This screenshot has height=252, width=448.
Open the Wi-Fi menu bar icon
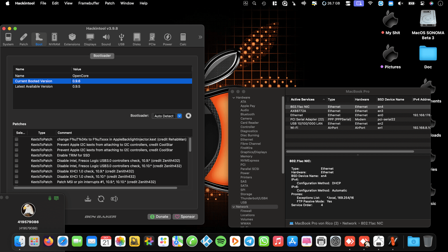370,3
